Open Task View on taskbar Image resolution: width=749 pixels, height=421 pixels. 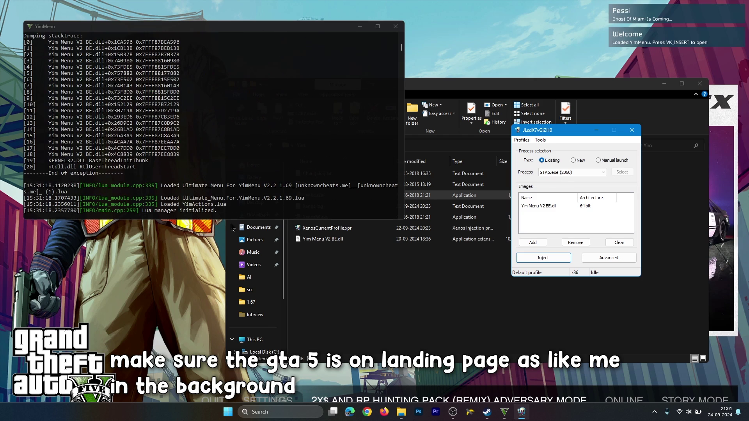point(333,412)
